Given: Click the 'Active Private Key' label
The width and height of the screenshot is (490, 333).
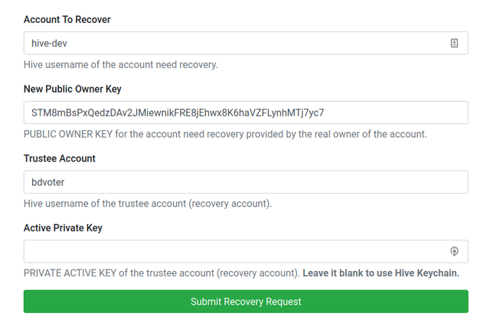Looking at the screenshot, I should point(63,228).
